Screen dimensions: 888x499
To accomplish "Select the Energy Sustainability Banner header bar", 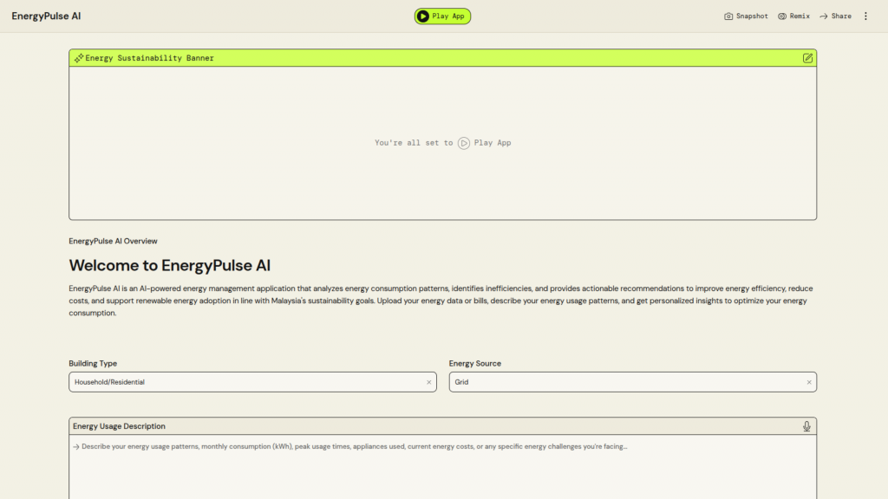I will (x=442, y=58).
